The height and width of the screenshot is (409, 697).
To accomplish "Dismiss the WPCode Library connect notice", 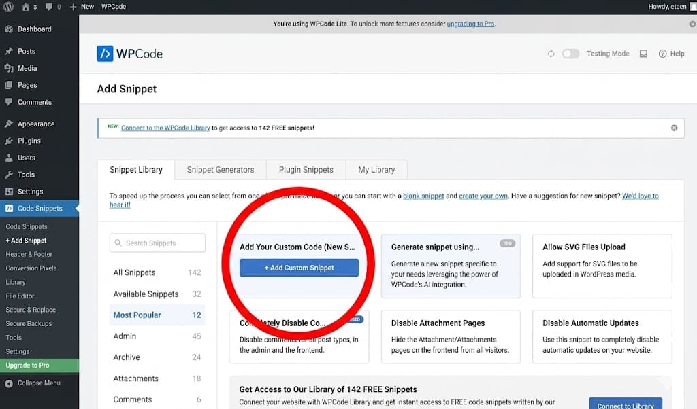I will tap(674, 127).
